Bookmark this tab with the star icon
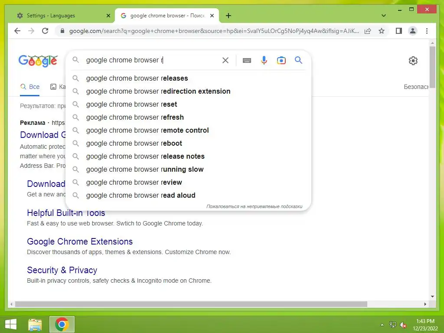 coord(382,31)
